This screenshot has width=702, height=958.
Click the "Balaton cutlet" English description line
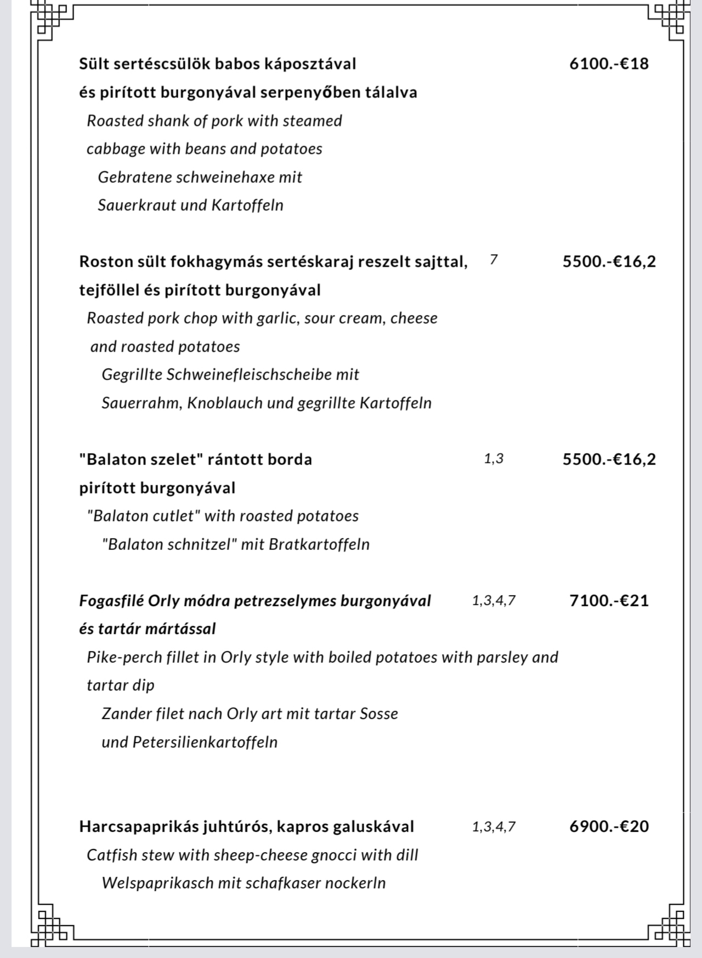(223, 516)
